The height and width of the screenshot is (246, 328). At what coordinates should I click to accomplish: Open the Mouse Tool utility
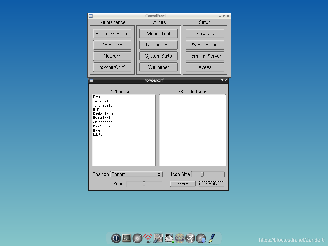click(158, 45)
